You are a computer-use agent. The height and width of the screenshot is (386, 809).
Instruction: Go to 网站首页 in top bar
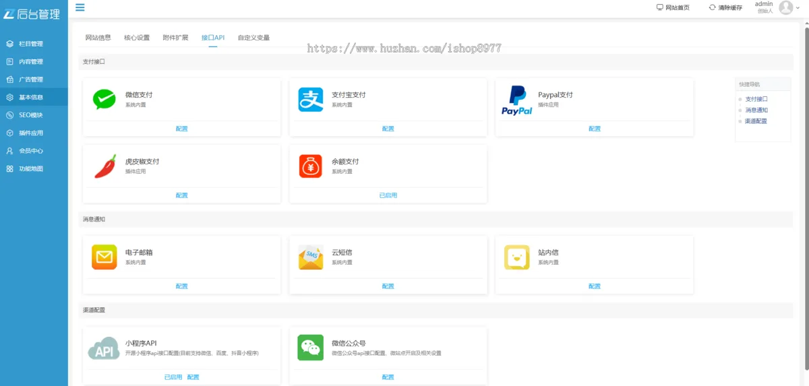click(x=678, y=7)
